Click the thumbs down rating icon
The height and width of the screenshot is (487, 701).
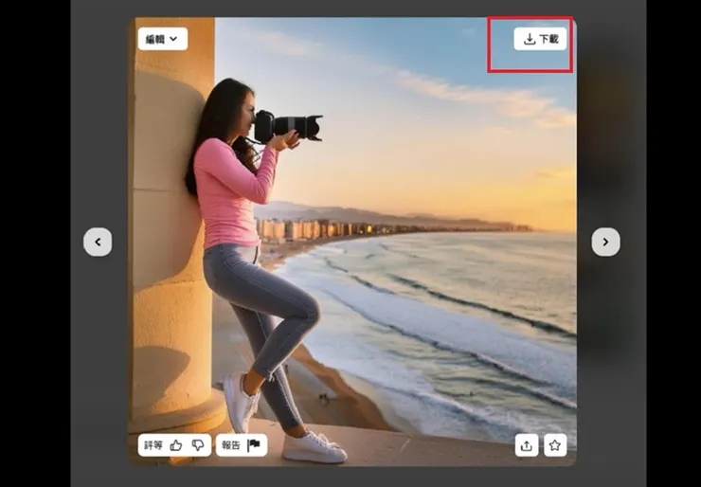(198, 445)
